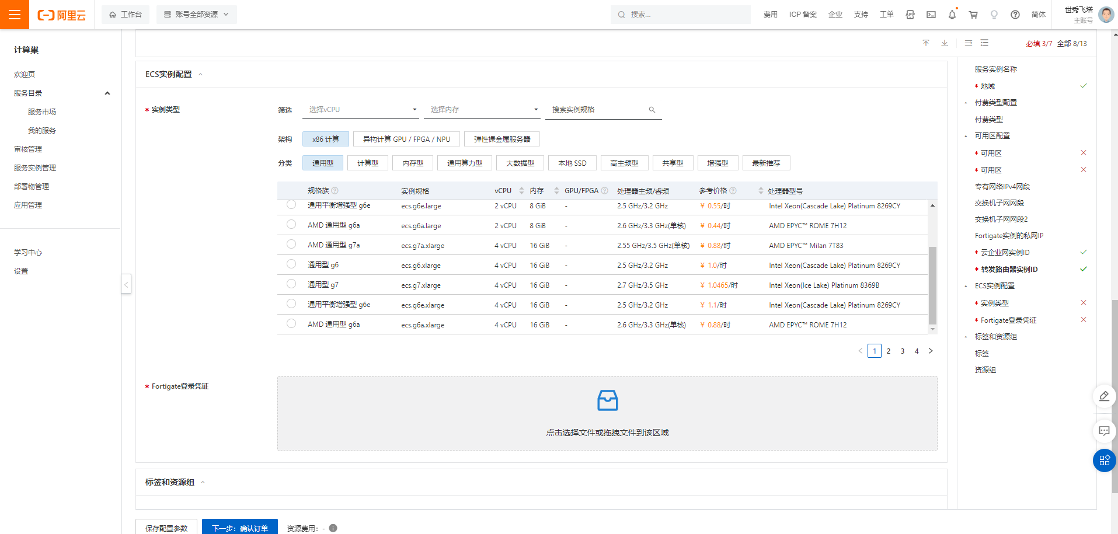The height and width of the screenshot is (534, 1118).
Task: Click the floating edit pencil icon
Action: 1104,396
